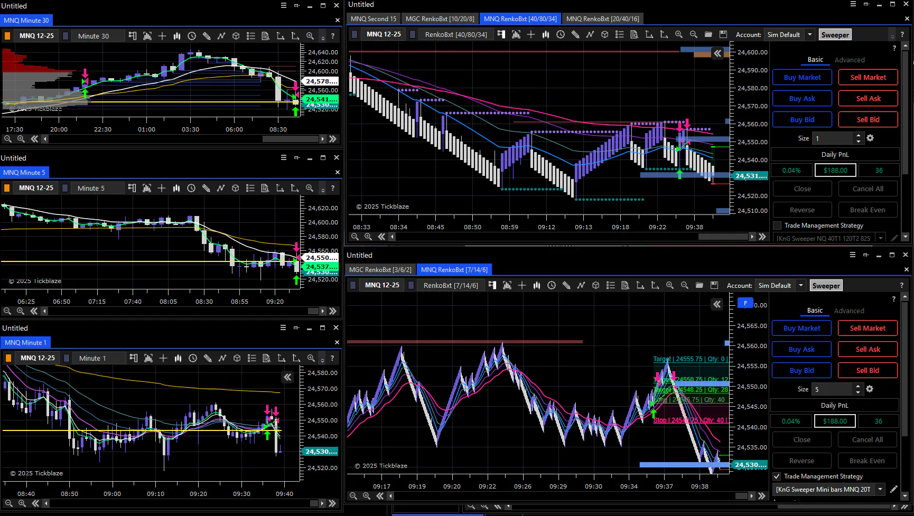The height and width of the screenshot is (516, 914).
Task: Click MNQ 12-25 instrument field in Minute 1 chart
Action: [x=38, y=358]
